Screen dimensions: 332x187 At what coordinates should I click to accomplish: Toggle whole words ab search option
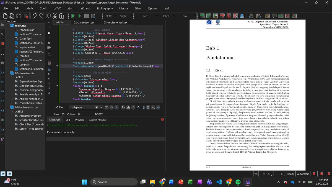pyautogui.click(x=128, y=107)
